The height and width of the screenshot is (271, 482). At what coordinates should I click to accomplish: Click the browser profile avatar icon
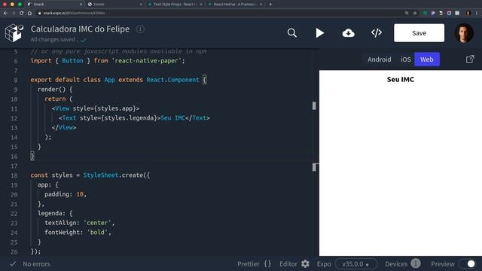coord(468,14)
